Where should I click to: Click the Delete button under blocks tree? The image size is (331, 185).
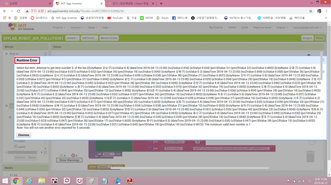(32, 158)
